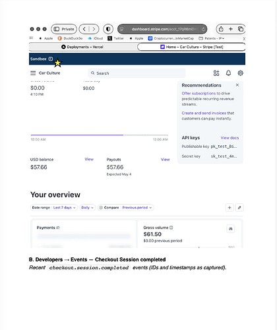
Task: Click the Sandbox info icon
Action: pyautogui.click(x=51, y=59)
